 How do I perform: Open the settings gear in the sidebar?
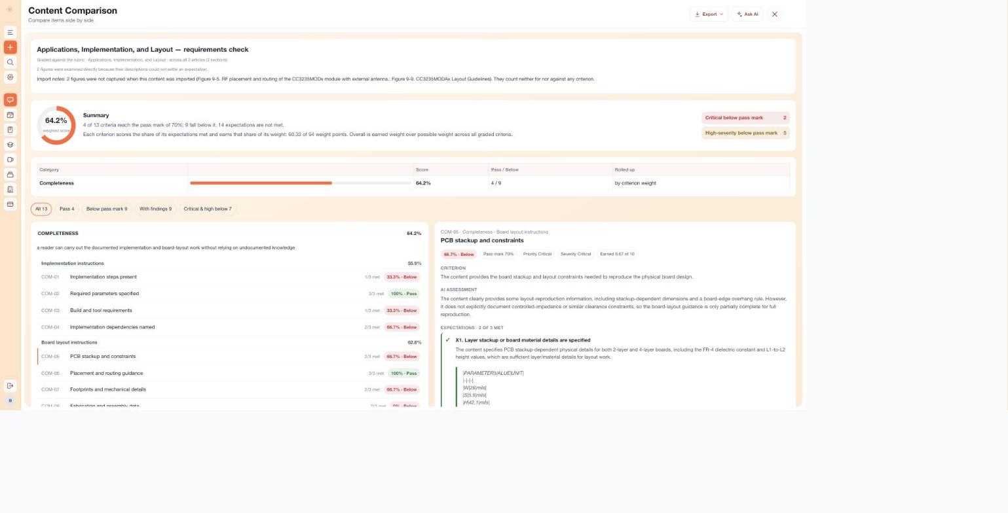coord(10,77)
